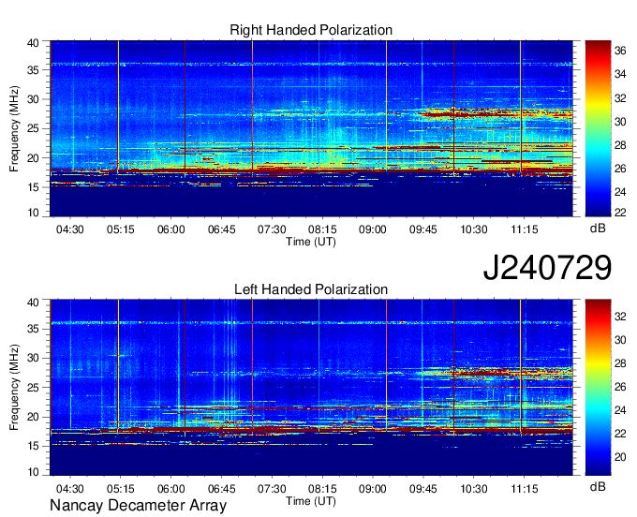This screenshot has width=637, height=517.
Task: Click the 26 dB label on the bottom colorbar
Action: (620, 387)
